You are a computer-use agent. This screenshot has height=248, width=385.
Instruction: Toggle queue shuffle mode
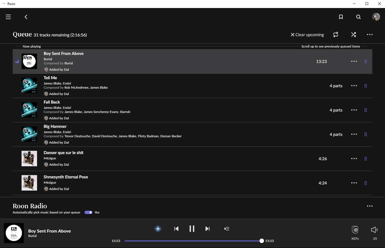pos(353,35)
